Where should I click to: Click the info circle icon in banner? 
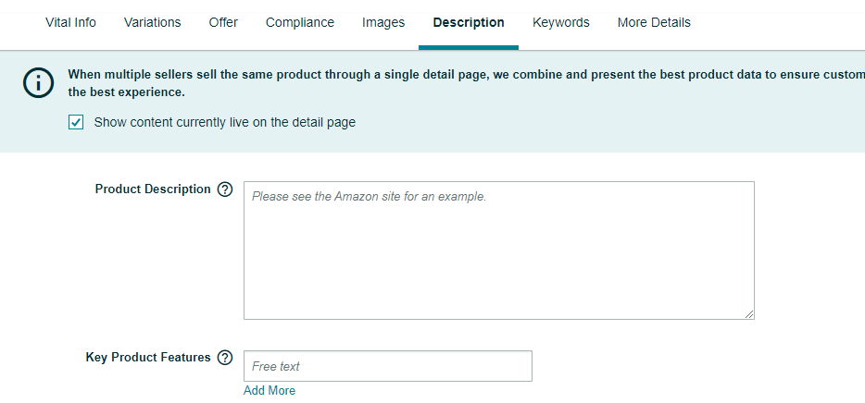pyautogui.click(x=38, y=83)
